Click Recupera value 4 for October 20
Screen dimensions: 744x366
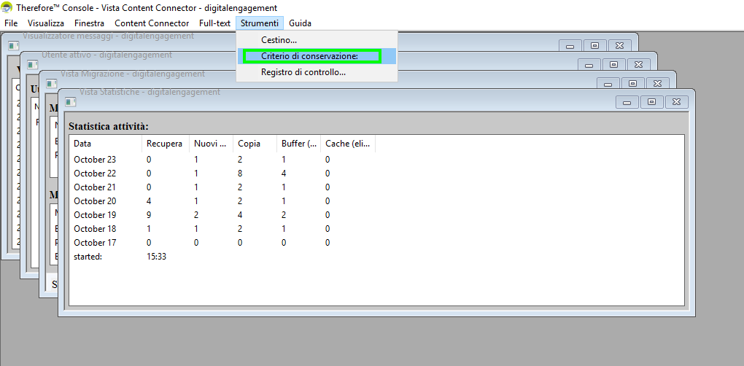click(x=150, y=201)
